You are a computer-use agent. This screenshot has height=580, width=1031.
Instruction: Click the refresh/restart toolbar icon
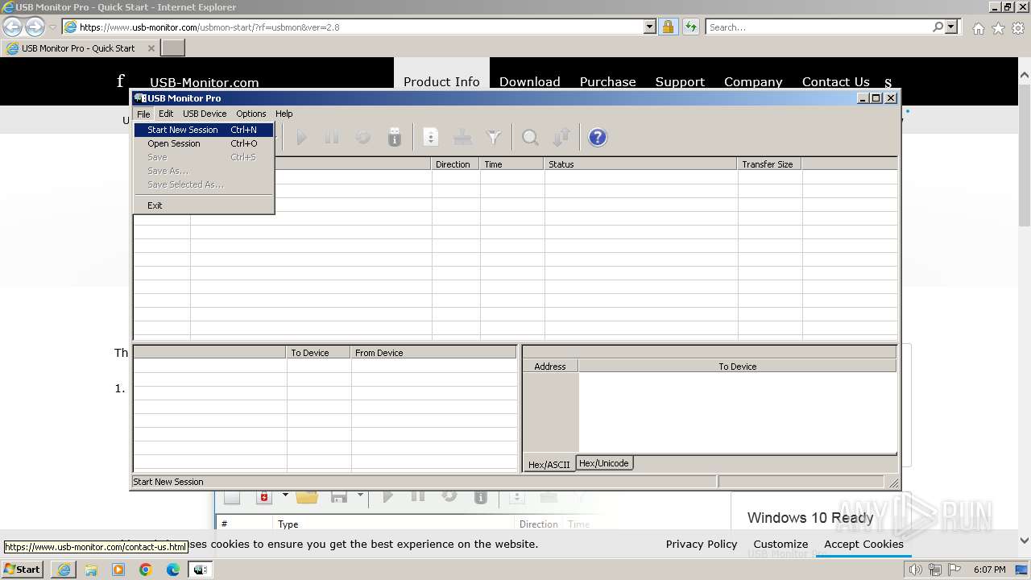(363, 138)
